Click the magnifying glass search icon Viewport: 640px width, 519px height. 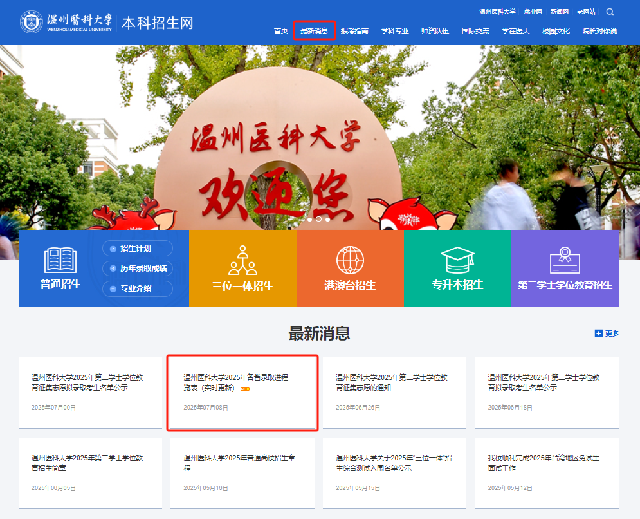[x=609, y=12]
